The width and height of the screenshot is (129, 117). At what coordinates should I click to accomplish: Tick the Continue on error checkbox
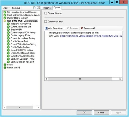pyautogui.click(x=46, y=22)
